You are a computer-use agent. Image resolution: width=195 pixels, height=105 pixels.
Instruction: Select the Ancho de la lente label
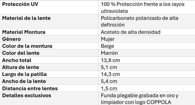[24, 81]
